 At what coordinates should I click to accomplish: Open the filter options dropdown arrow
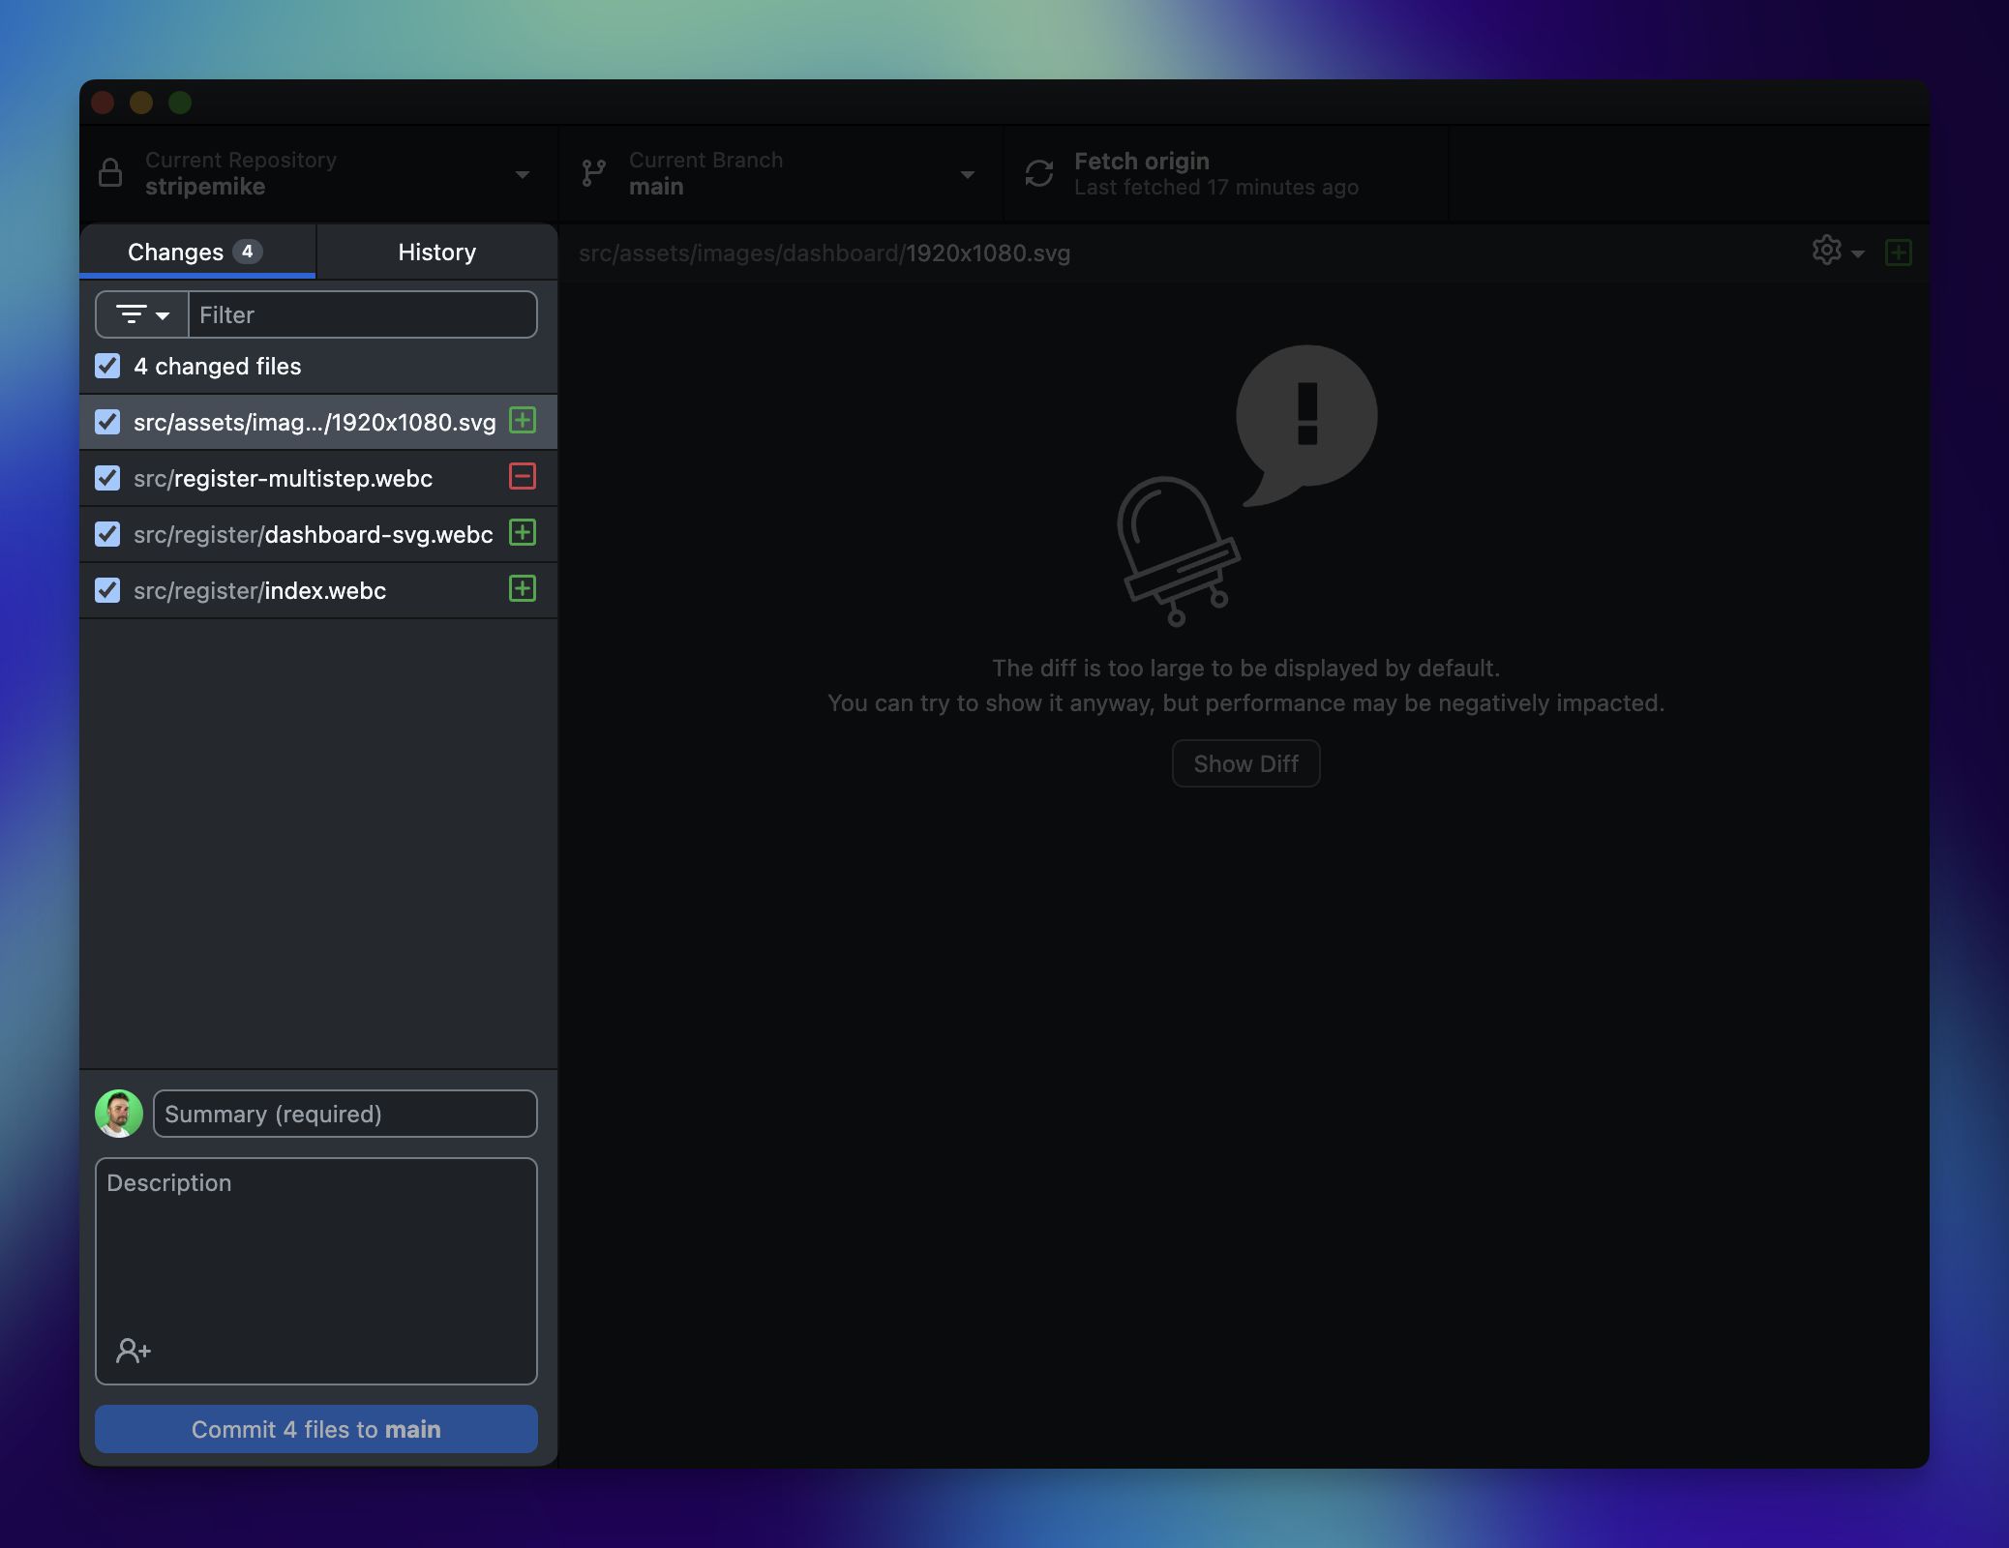[163, 316]
